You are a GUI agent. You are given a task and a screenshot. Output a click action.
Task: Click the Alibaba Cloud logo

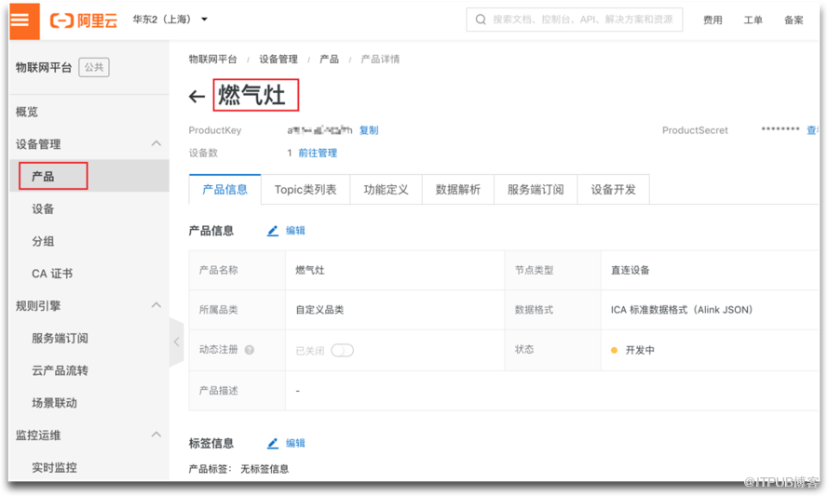tap(85, 20)
